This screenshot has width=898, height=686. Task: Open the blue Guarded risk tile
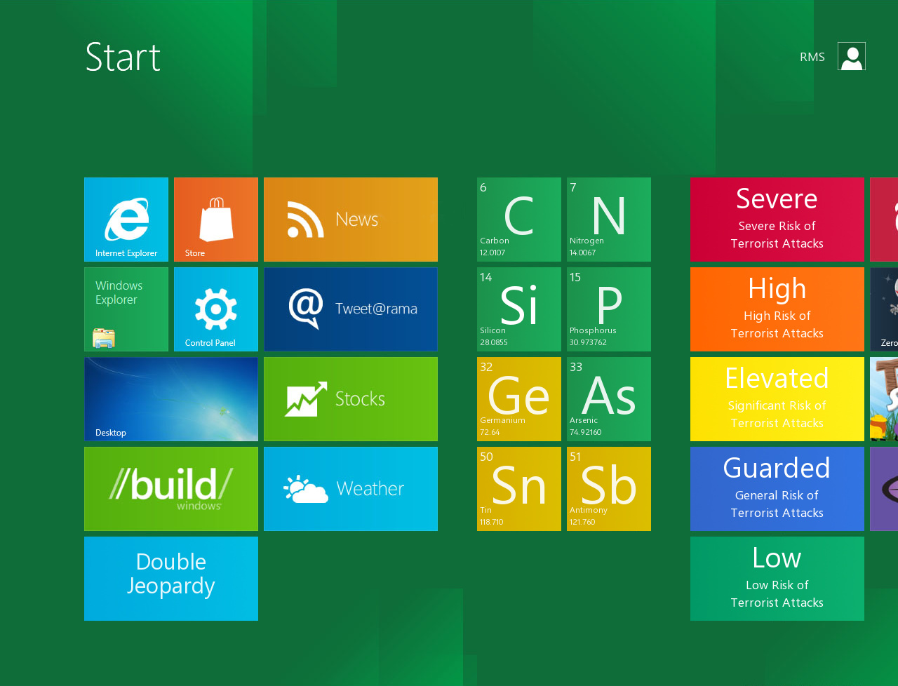[x=777, y=489]
